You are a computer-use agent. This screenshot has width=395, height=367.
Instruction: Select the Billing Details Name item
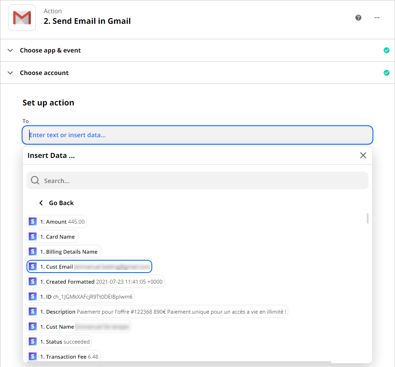[64, 252]
